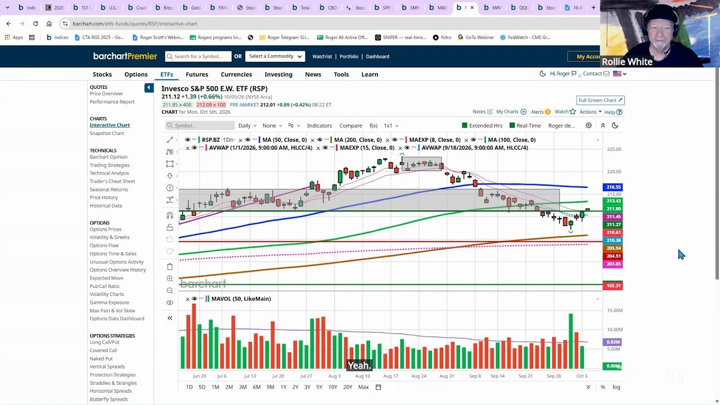Click the Compare button
This screenshot has height=405, width=720.
pyautogui.click(x=350, y=125)
